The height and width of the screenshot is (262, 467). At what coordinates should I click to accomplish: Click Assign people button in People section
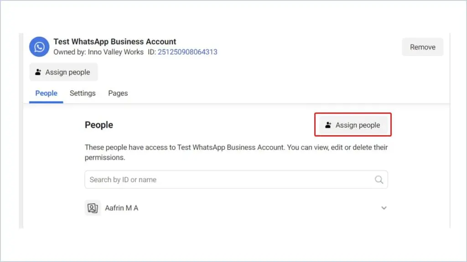tap(353, 125)
